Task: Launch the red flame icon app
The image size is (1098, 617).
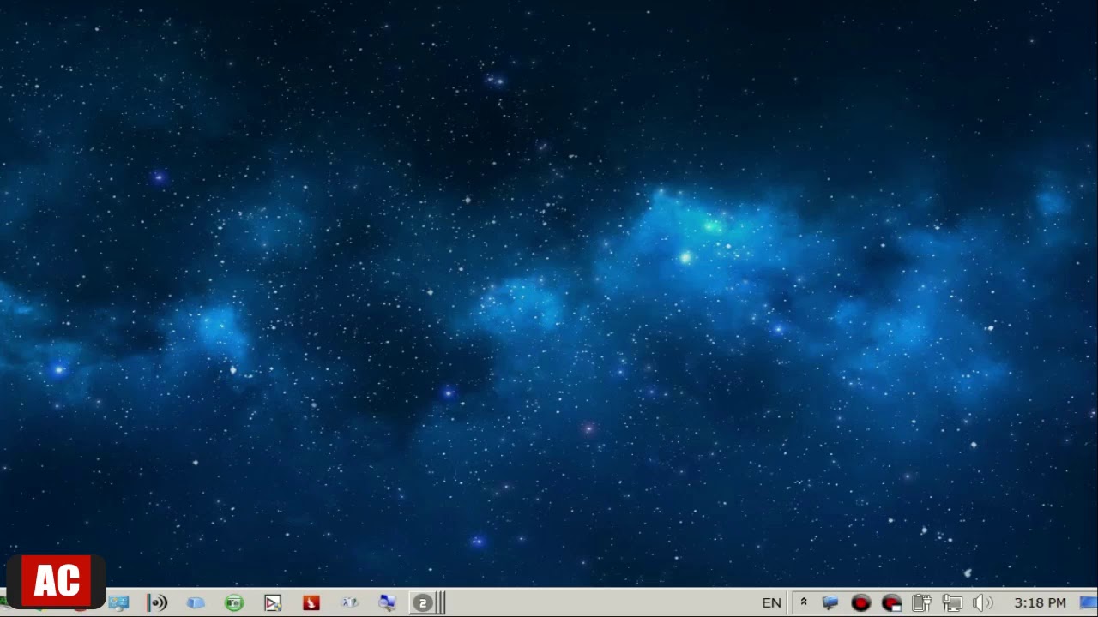Action: tap(311, 603)
